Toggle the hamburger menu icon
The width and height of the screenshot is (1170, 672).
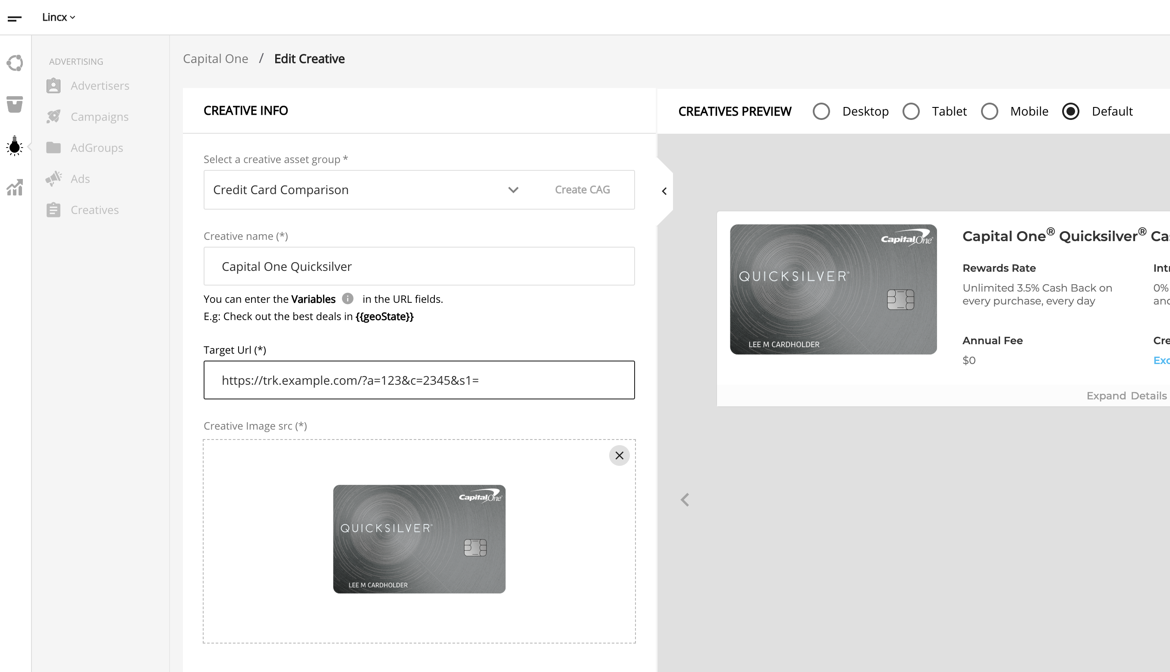click(x=15, y=19)
